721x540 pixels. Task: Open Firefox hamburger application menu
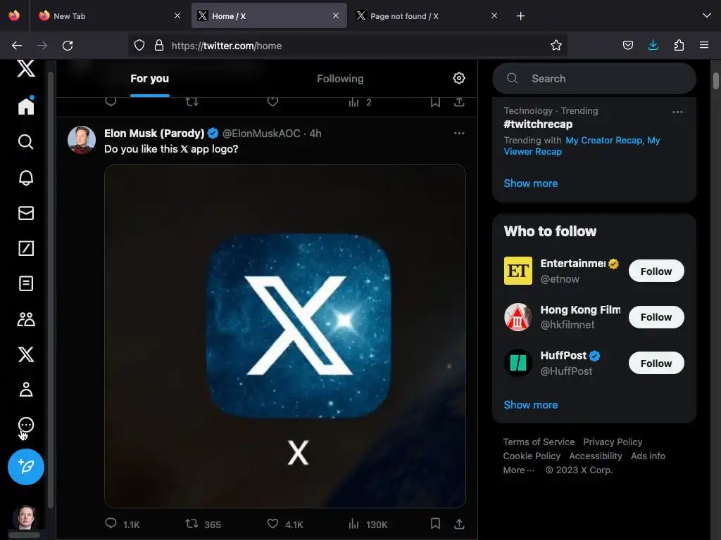(x=704, y=45)
